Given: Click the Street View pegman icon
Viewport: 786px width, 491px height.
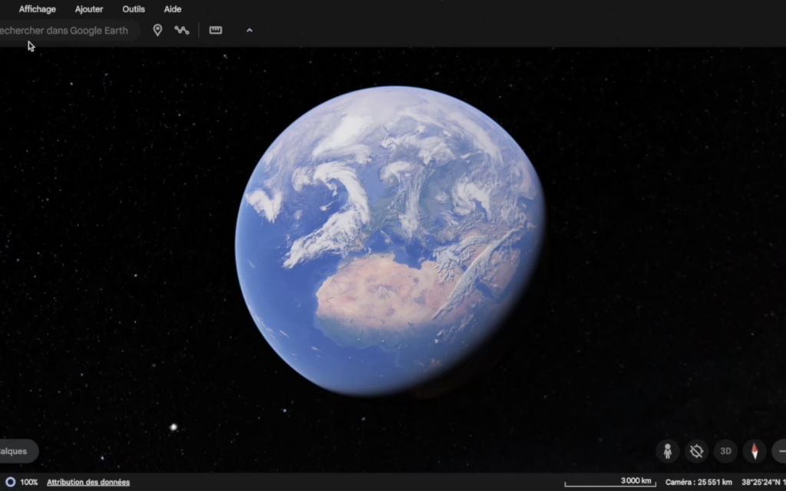Looking at the screenshot, I should click(667, 451).
